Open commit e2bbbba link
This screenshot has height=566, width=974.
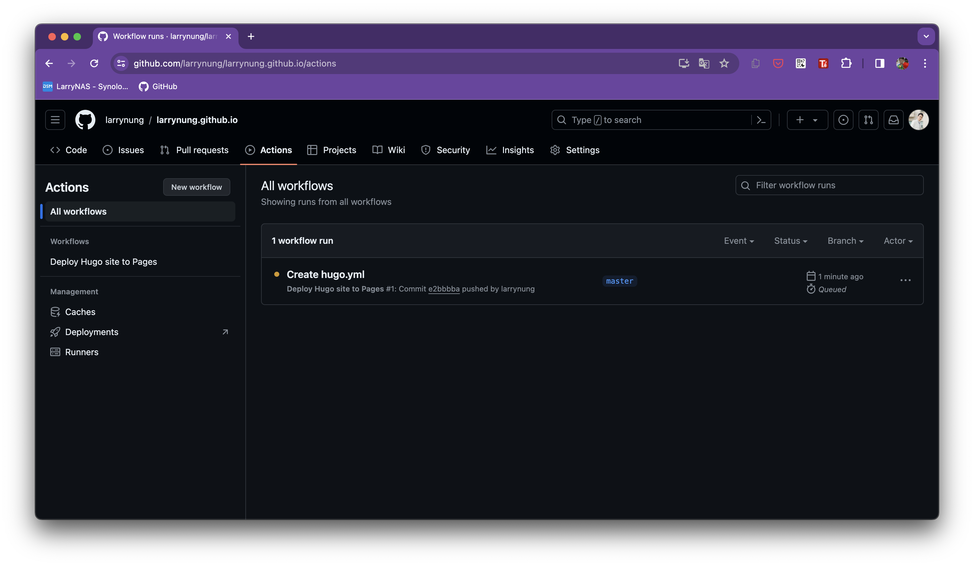point(444,289)
